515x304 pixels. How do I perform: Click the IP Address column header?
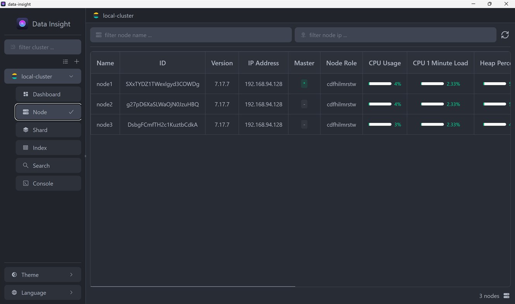coord(263,63)
